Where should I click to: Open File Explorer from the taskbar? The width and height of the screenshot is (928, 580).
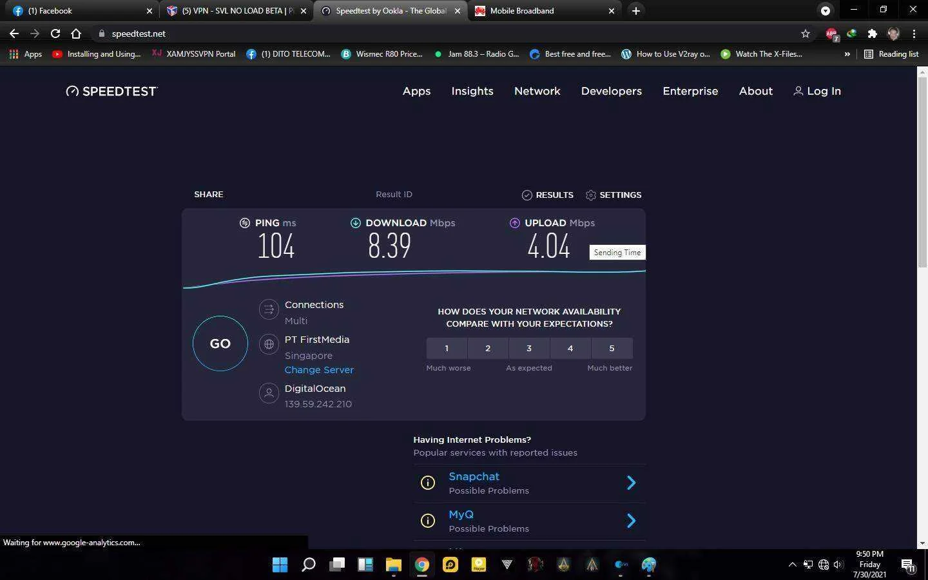click(x=393, y=565)
